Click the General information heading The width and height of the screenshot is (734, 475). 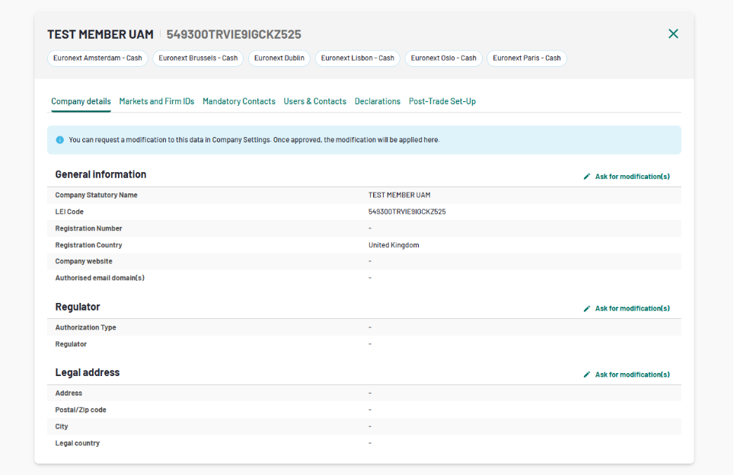(101, 174)
